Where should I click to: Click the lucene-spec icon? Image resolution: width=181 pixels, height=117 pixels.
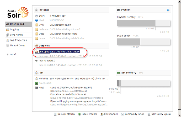point(36,61)
